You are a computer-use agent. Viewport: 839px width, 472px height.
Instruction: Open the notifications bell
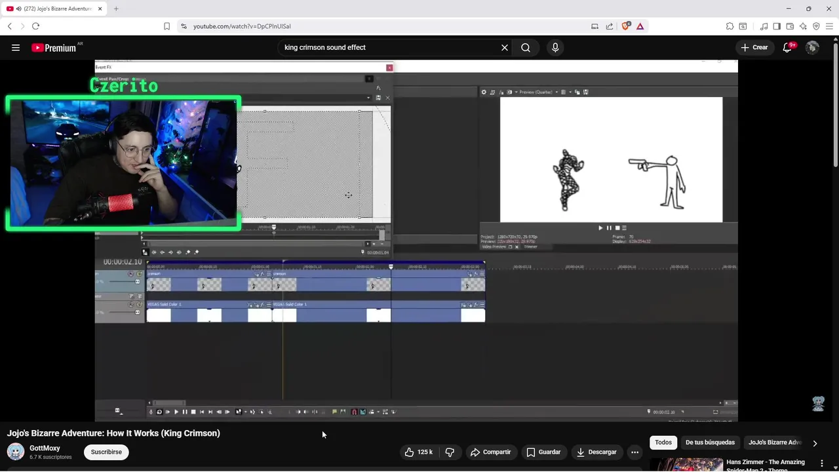(787, 47)
